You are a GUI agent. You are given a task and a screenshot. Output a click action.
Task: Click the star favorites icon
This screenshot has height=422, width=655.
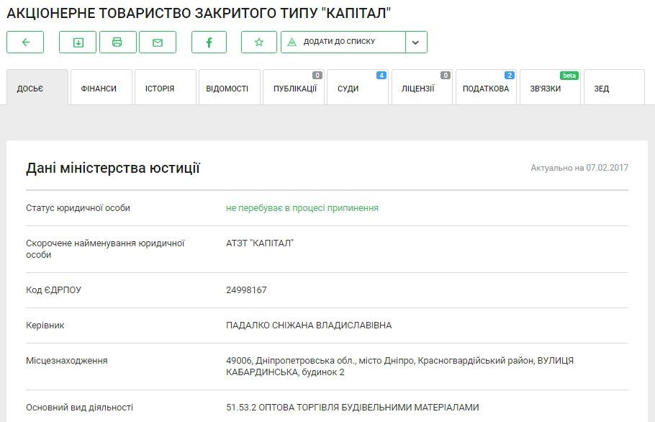[x=258, y=42]
